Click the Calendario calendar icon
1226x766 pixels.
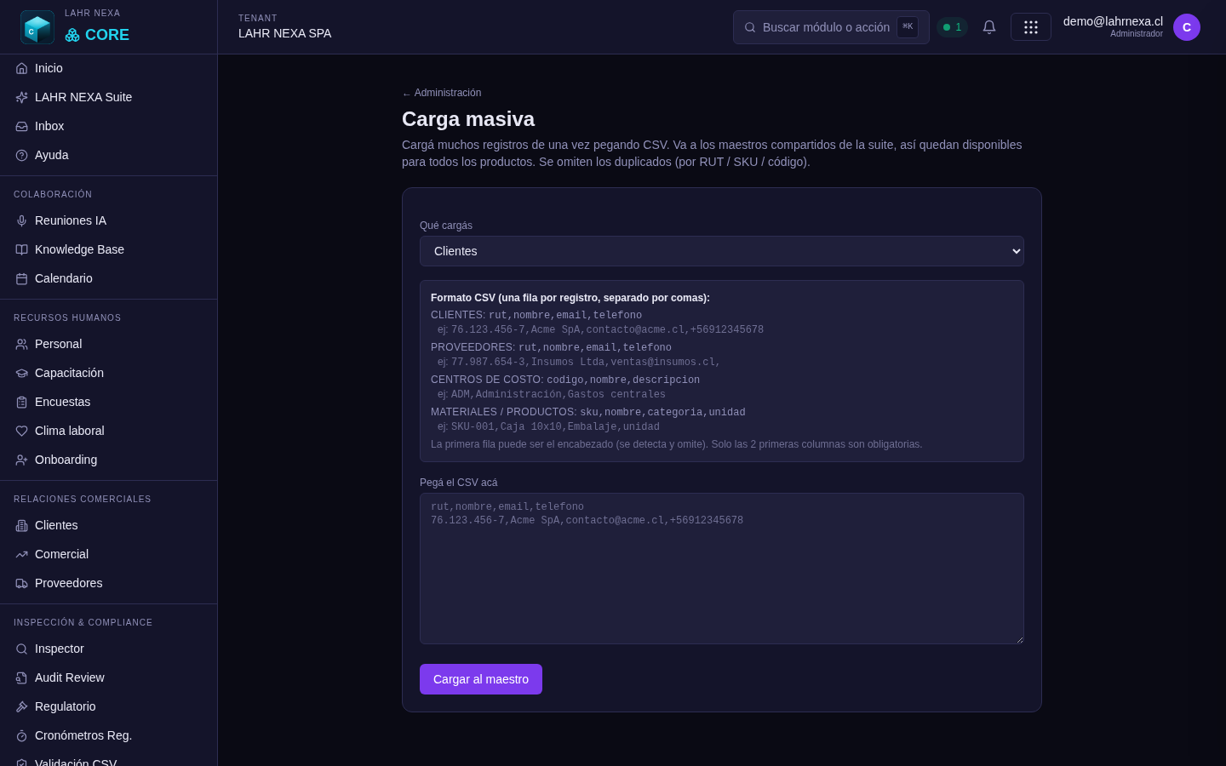click(x=22, y=278)
